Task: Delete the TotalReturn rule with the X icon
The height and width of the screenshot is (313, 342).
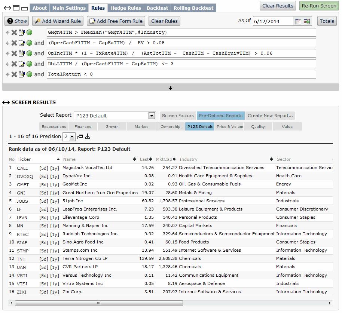Action: pos(14,74)
